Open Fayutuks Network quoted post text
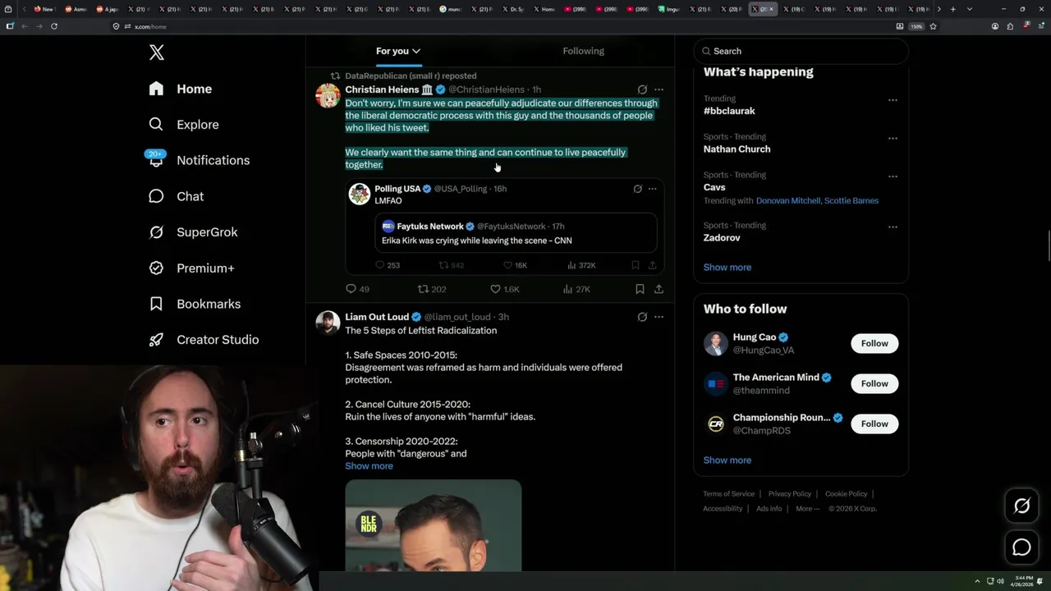The height and width of the screenshot is (591, 1051). pyautogui.click(x=476, y=241)
